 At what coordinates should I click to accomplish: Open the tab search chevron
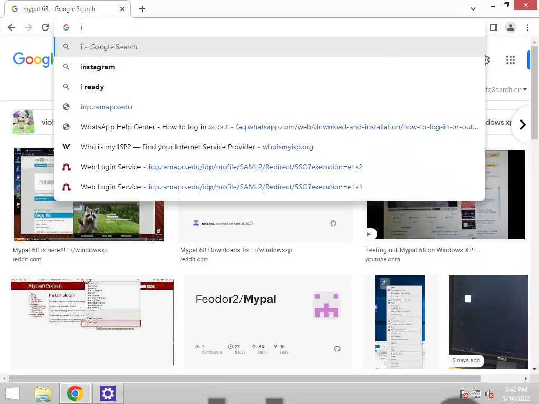pos(473,9)
